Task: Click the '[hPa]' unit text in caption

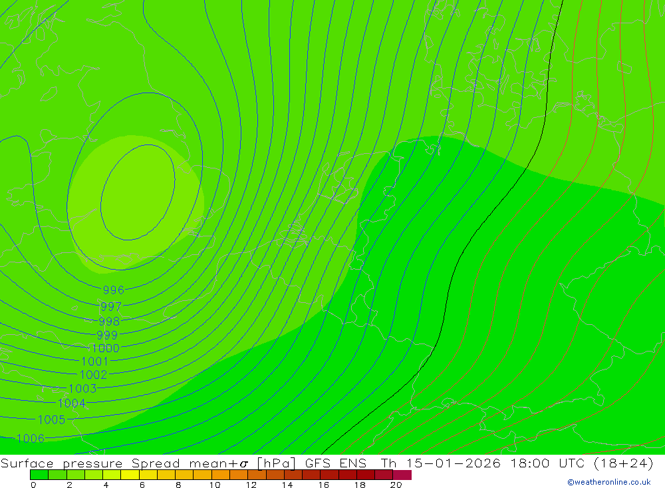Action: (277, 463)
